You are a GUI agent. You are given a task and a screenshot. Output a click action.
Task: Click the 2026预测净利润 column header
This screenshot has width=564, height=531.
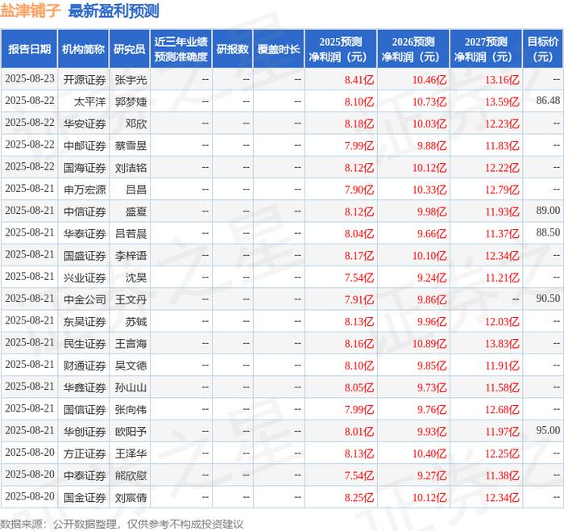pos(413,49)
